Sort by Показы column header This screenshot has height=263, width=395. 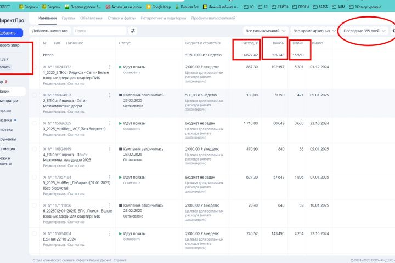click(278, 43)
